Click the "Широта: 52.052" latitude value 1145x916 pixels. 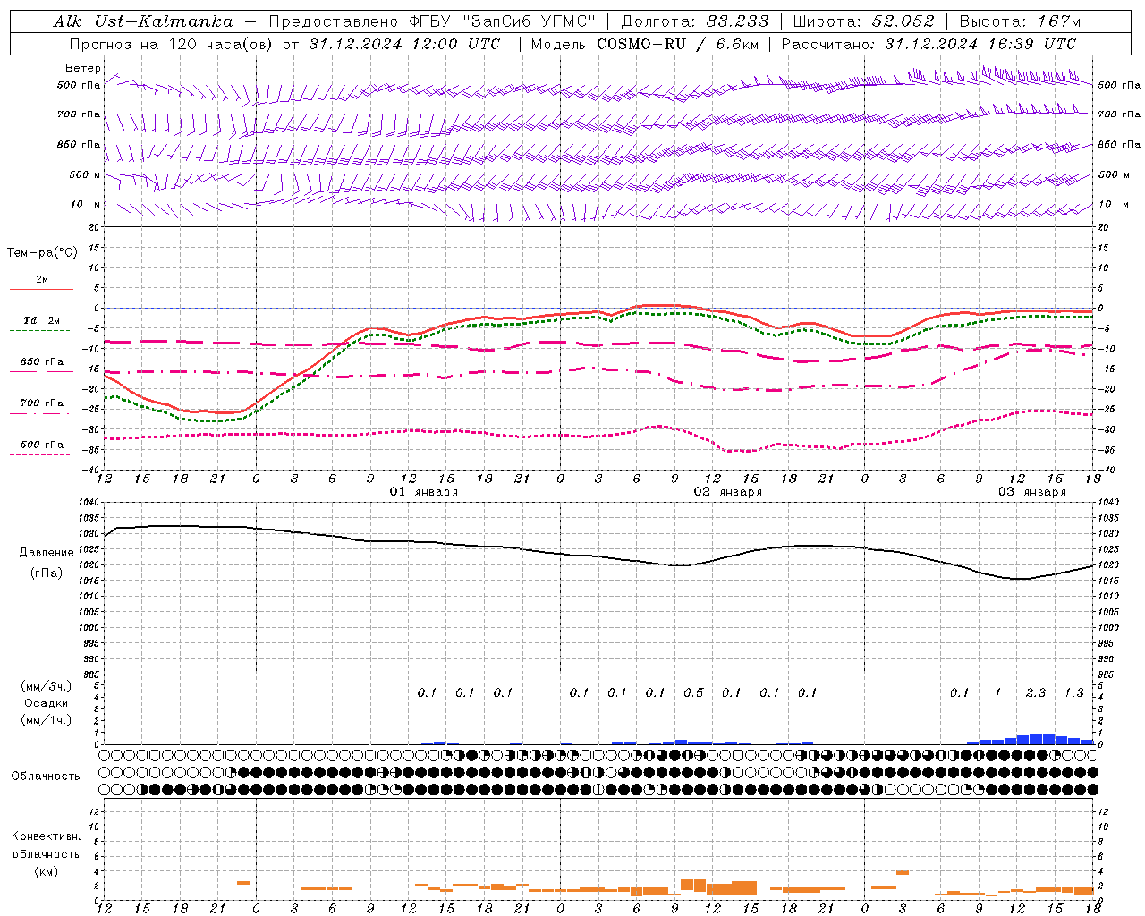tap(863, 21)
